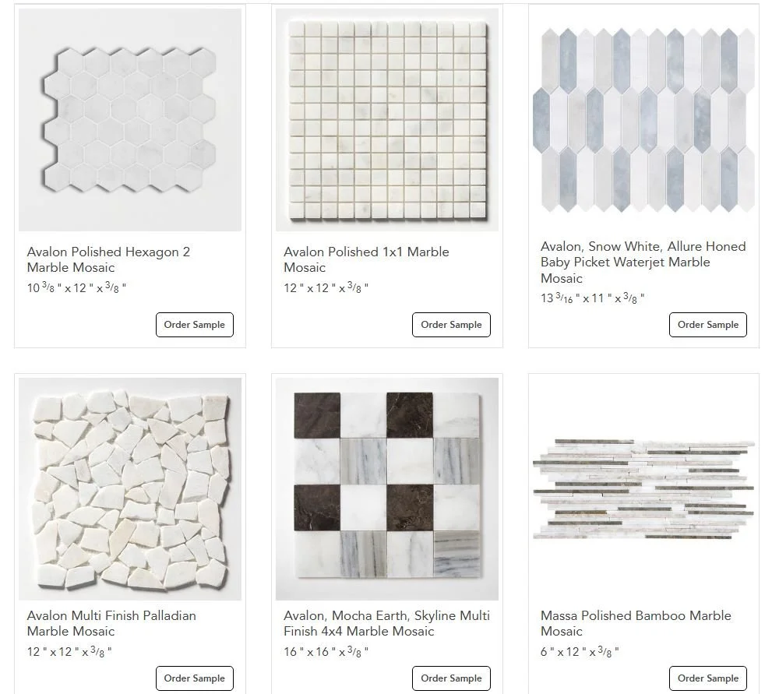Open the Massa Polished Bamboo Marble Mosaic title link

(x=636, y=623)
